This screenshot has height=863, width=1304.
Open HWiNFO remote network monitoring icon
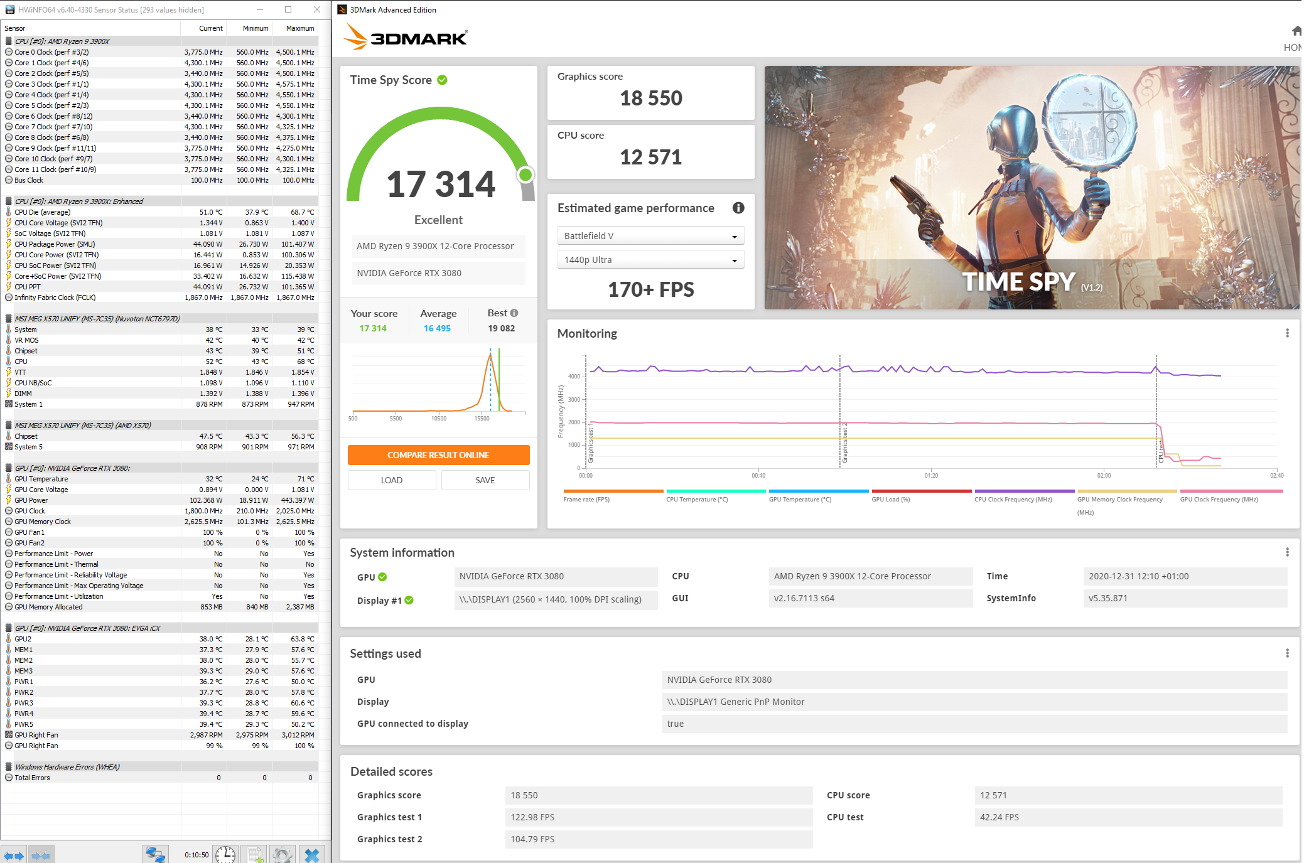(154, 854)
